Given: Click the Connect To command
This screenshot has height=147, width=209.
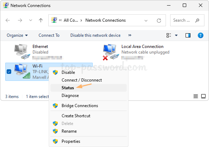Looking at the screenshot, I should 49,35.
